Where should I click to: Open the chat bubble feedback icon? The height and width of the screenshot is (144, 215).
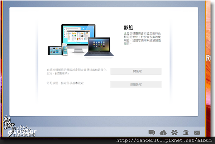point(152,132)
